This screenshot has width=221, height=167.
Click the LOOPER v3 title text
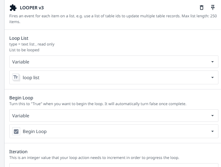[x=32, y=7]
